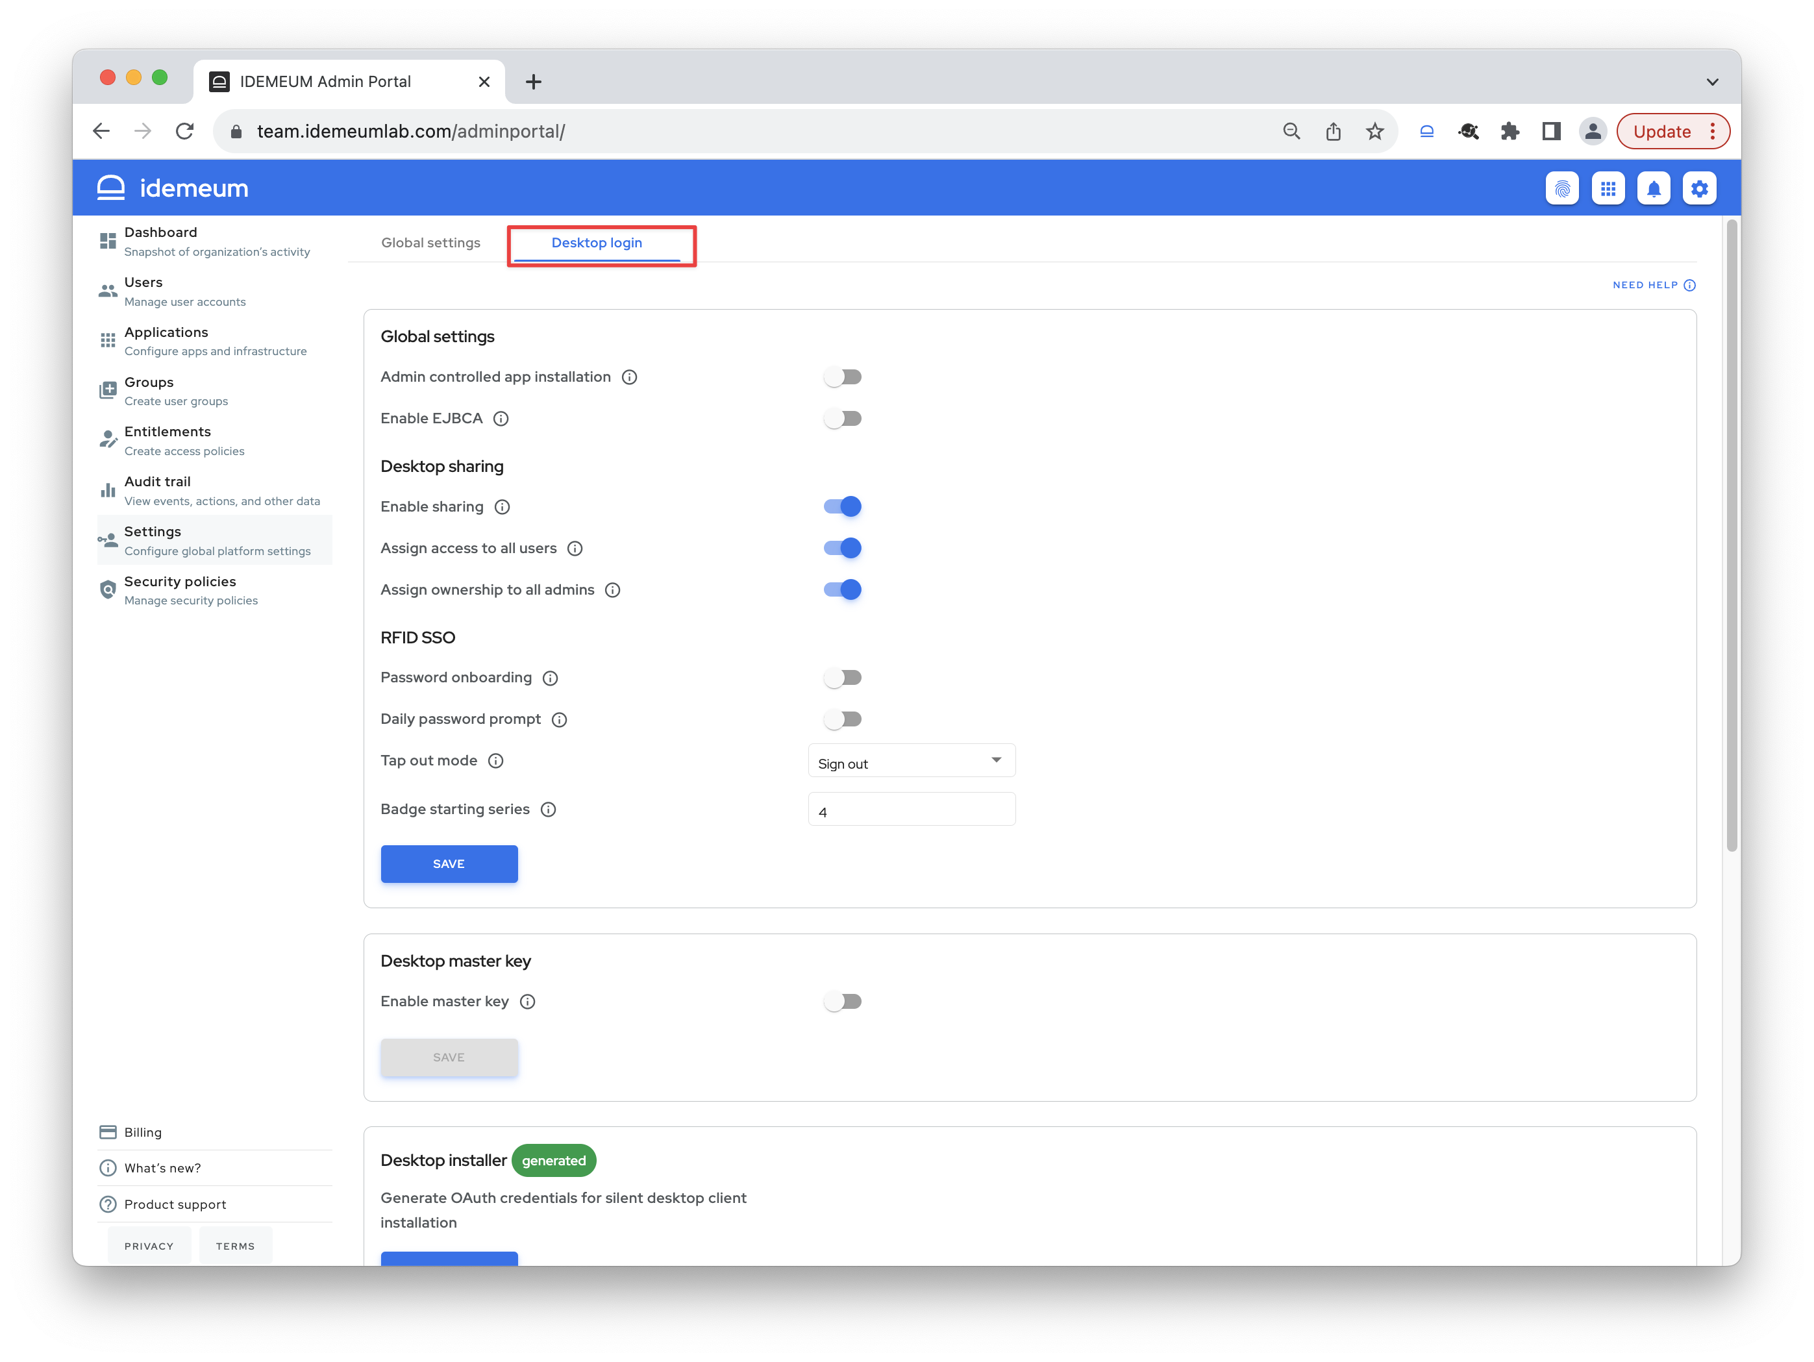
Task: Open the Chrome three-dot menu
Action: [1712, 131]
